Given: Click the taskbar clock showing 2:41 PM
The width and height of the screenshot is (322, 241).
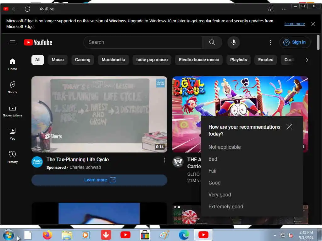Looking at the screenshot, I should [306, 235].
